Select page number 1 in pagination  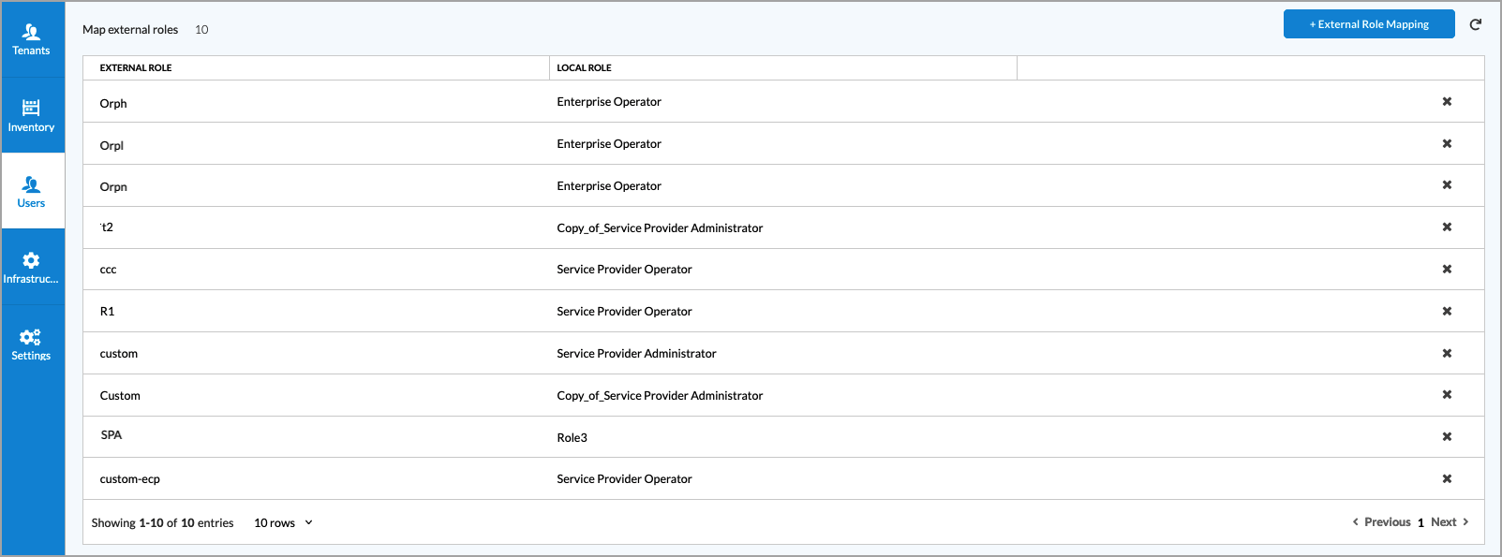[x=1420, y=522]
